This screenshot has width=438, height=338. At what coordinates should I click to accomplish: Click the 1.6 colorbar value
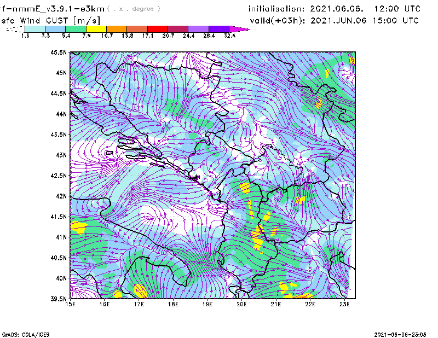25,36
